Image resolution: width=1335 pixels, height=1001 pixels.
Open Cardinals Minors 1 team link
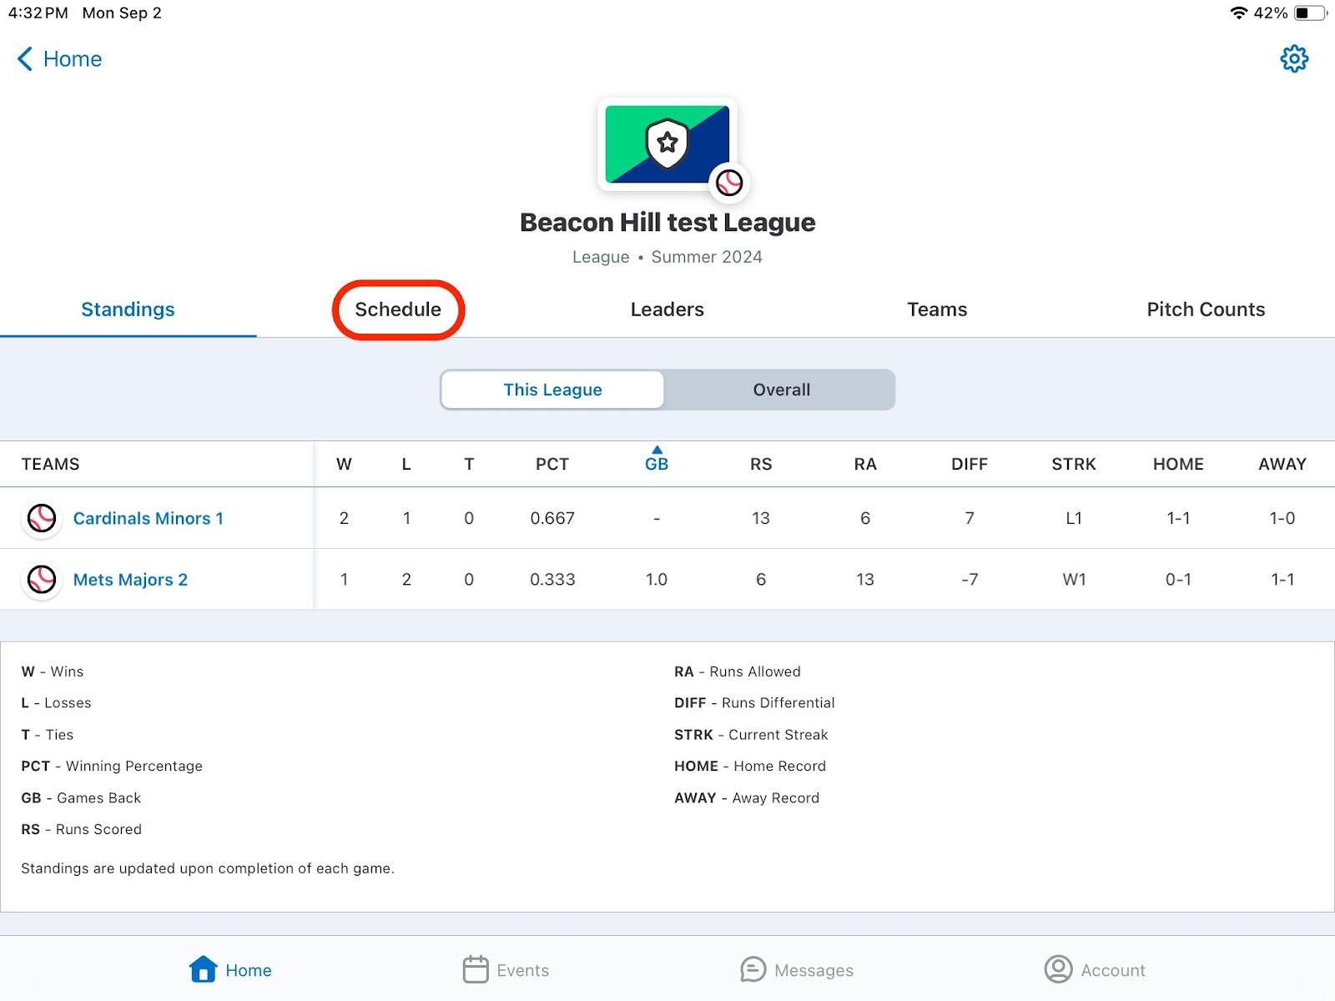pyautogui.click(x=149, y=518)
